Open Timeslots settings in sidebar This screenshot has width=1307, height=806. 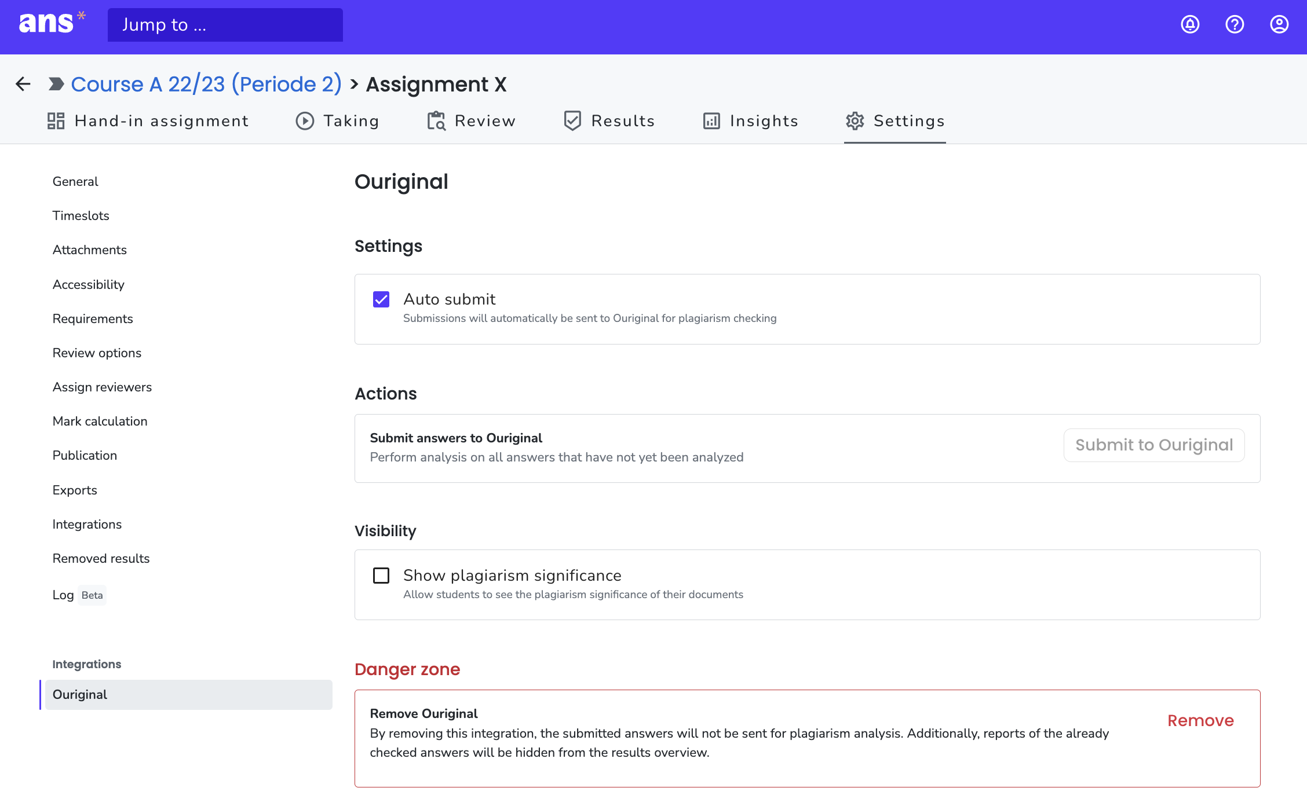(x=81, y=215)
